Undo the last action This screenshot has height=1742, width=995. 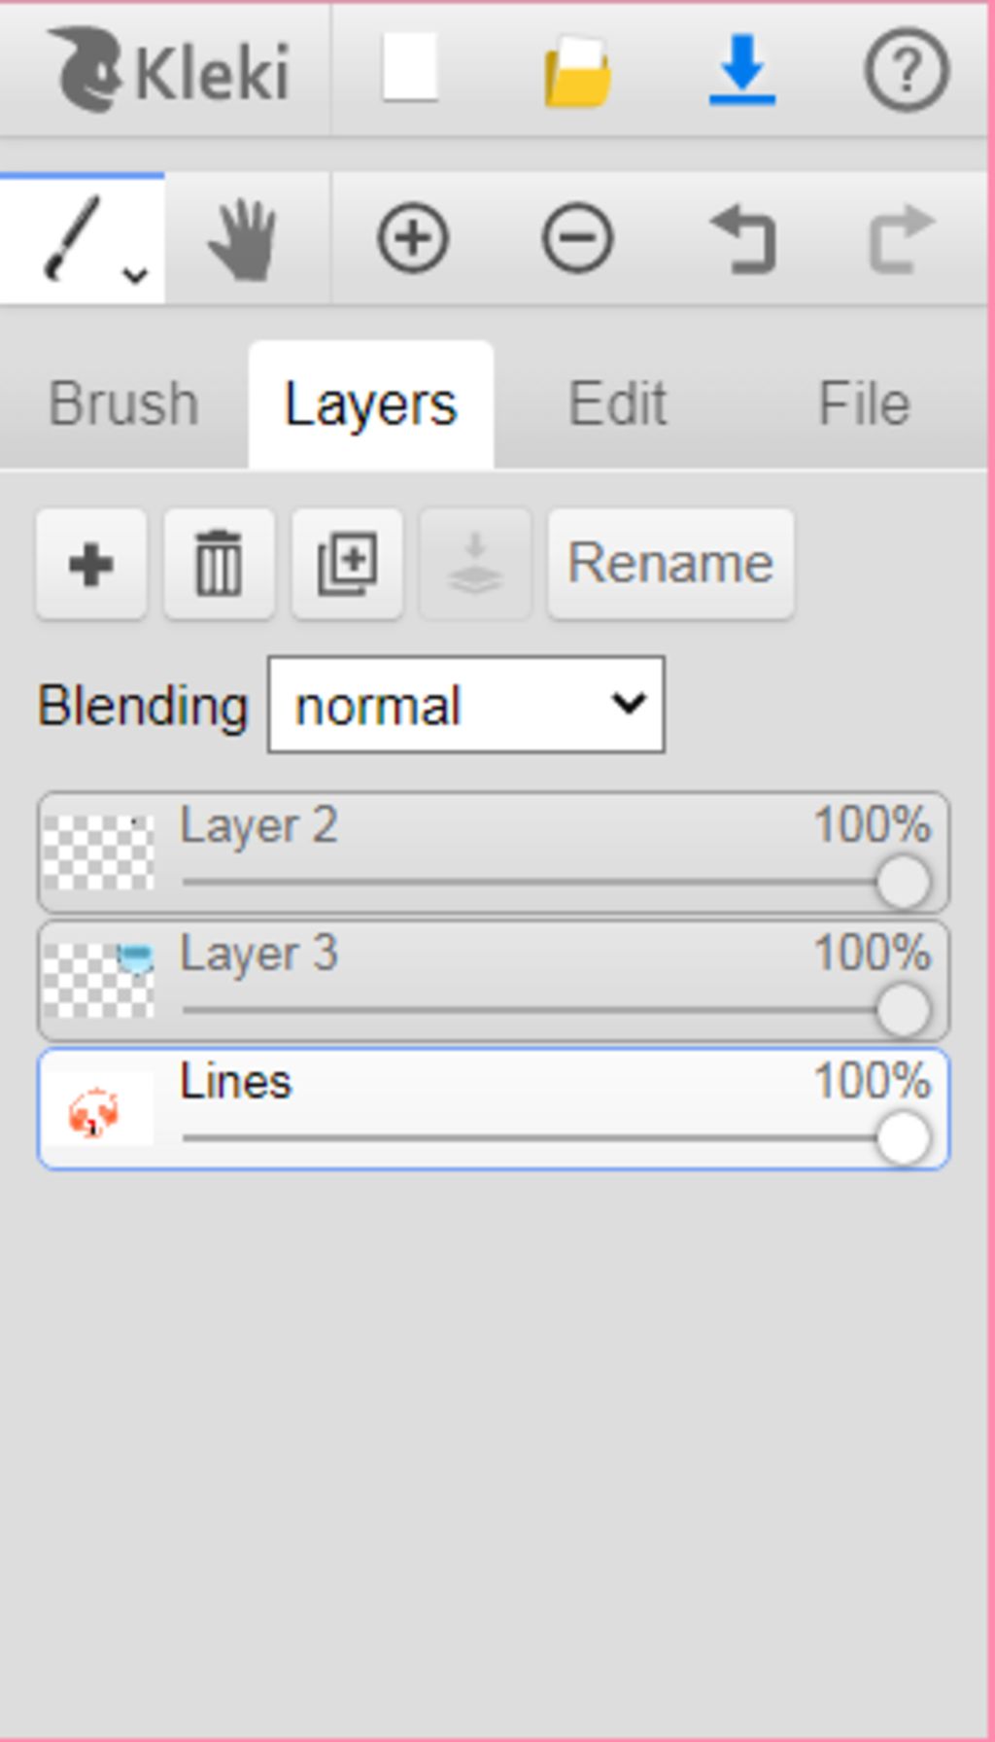click(x=742, y=239)
